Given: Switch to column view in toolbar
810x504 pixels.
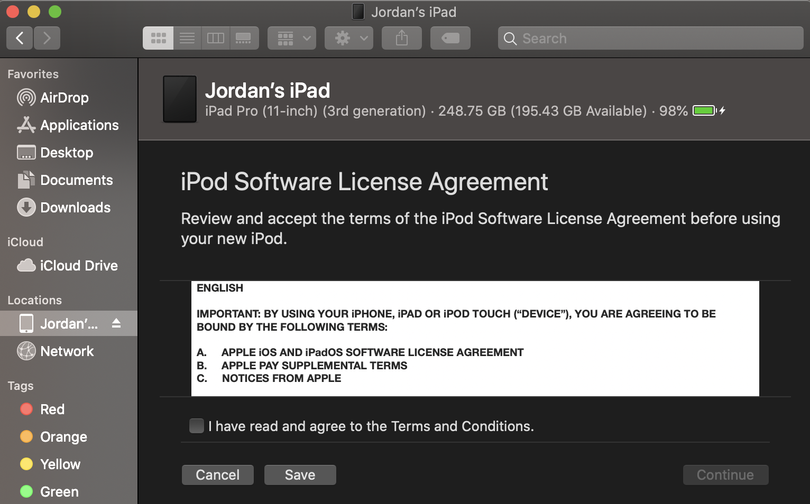Looking at the screenshot, I should click(216, 38).
